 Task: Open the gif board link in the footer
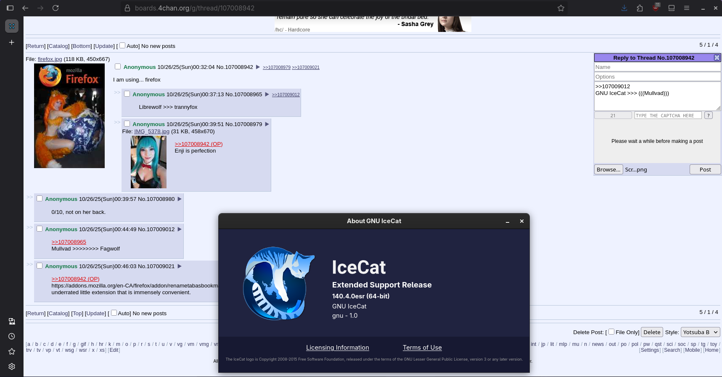point(83,344)
